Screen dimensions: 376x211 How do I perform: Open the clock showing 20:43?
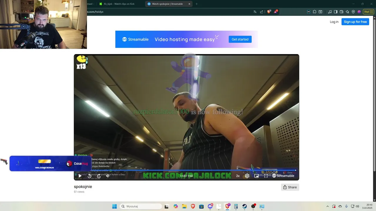coord(367,206)
